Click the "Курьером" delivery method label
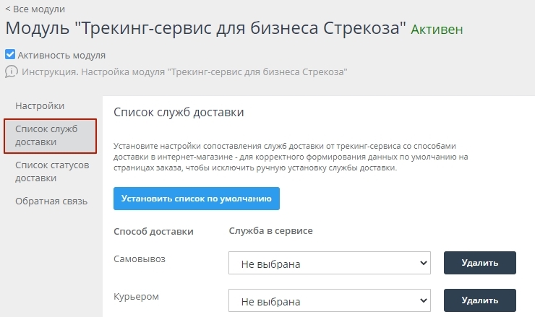 tap(136, 296)
